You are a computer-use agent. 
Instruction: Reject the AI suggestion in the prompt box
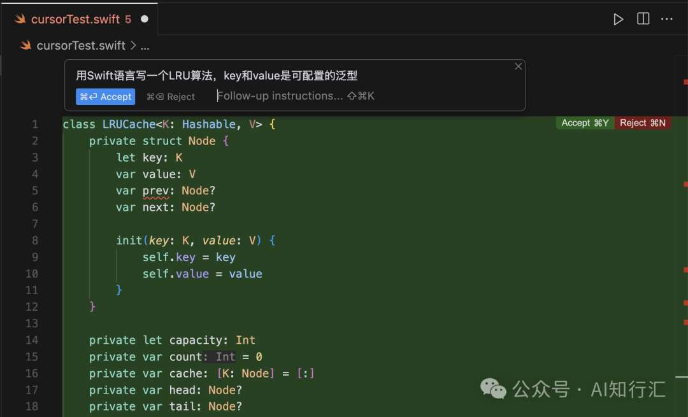171,97
